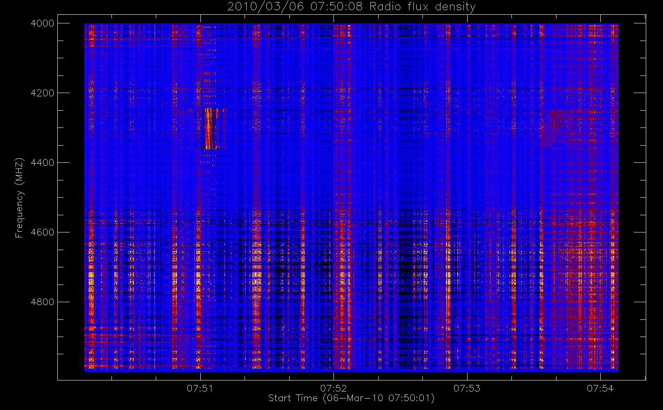Click the 4000 frequency tick label
The height and width of the screenshot is (410, 663).
[x=43, y=23]
